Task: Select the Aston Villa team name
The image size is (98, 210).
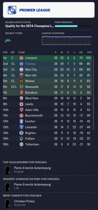Action: click(32, 110)
